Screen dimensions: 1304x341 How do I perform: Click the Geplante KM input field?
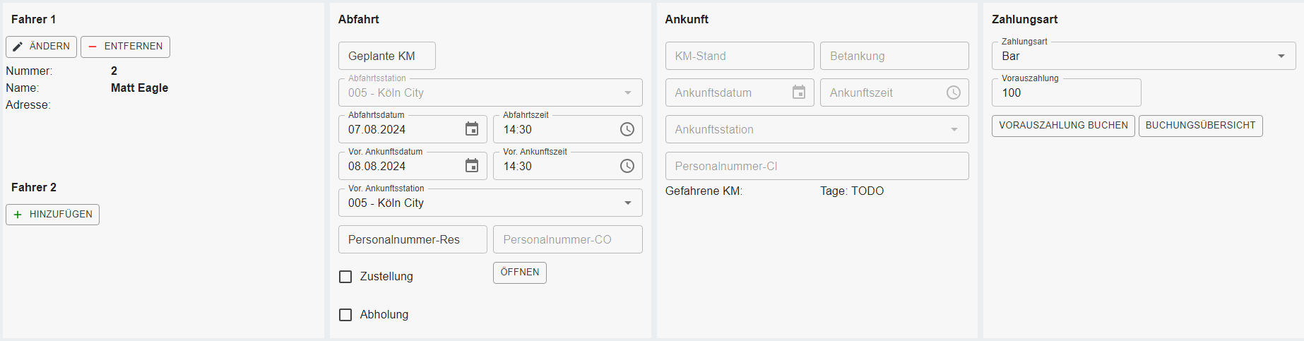[x=386, y=56]
